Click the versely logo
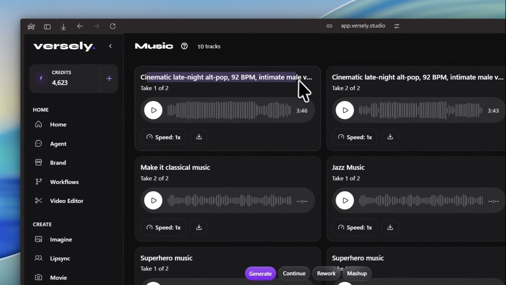 pos(64,46)
